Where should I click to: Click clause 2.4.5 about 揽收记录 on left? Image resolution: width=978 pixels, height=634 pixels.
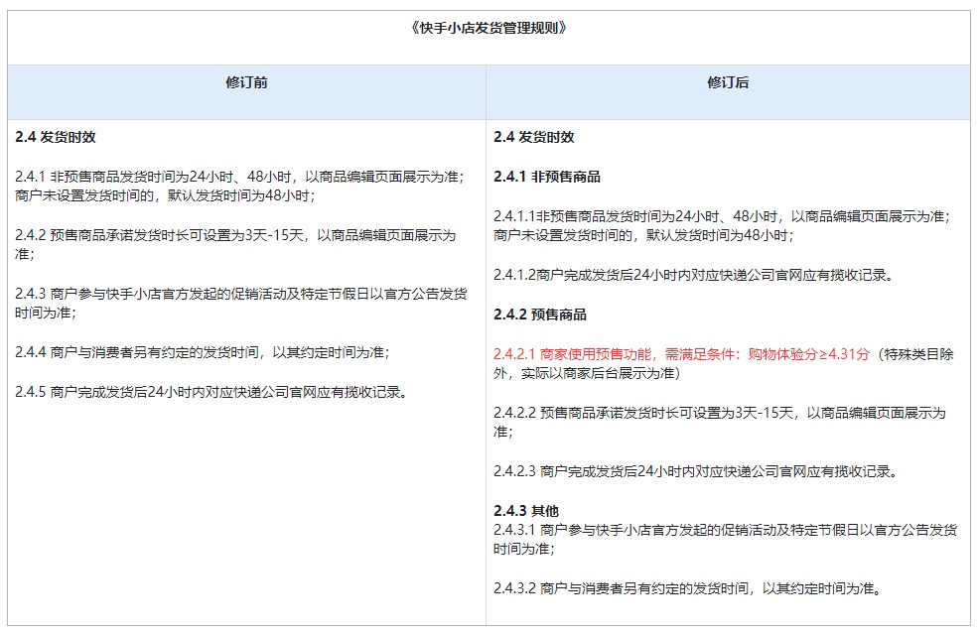211,392
